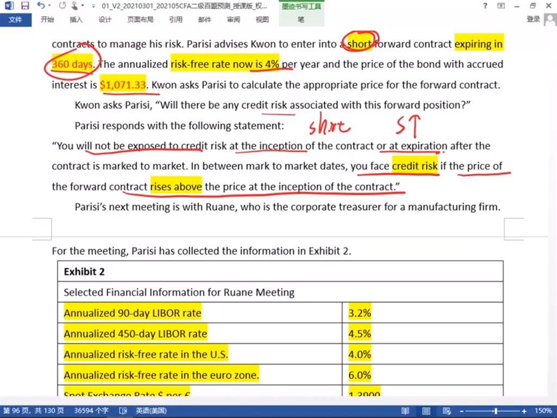Click highlighted words "credit risk" in statement

pyautogui.click(x=414, y=166)
